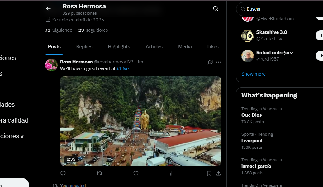Image resolution: width=323 pixels, height=187 pixels.
Task: Click the post's 1m timestamp
Action: (x=140, y=62)
